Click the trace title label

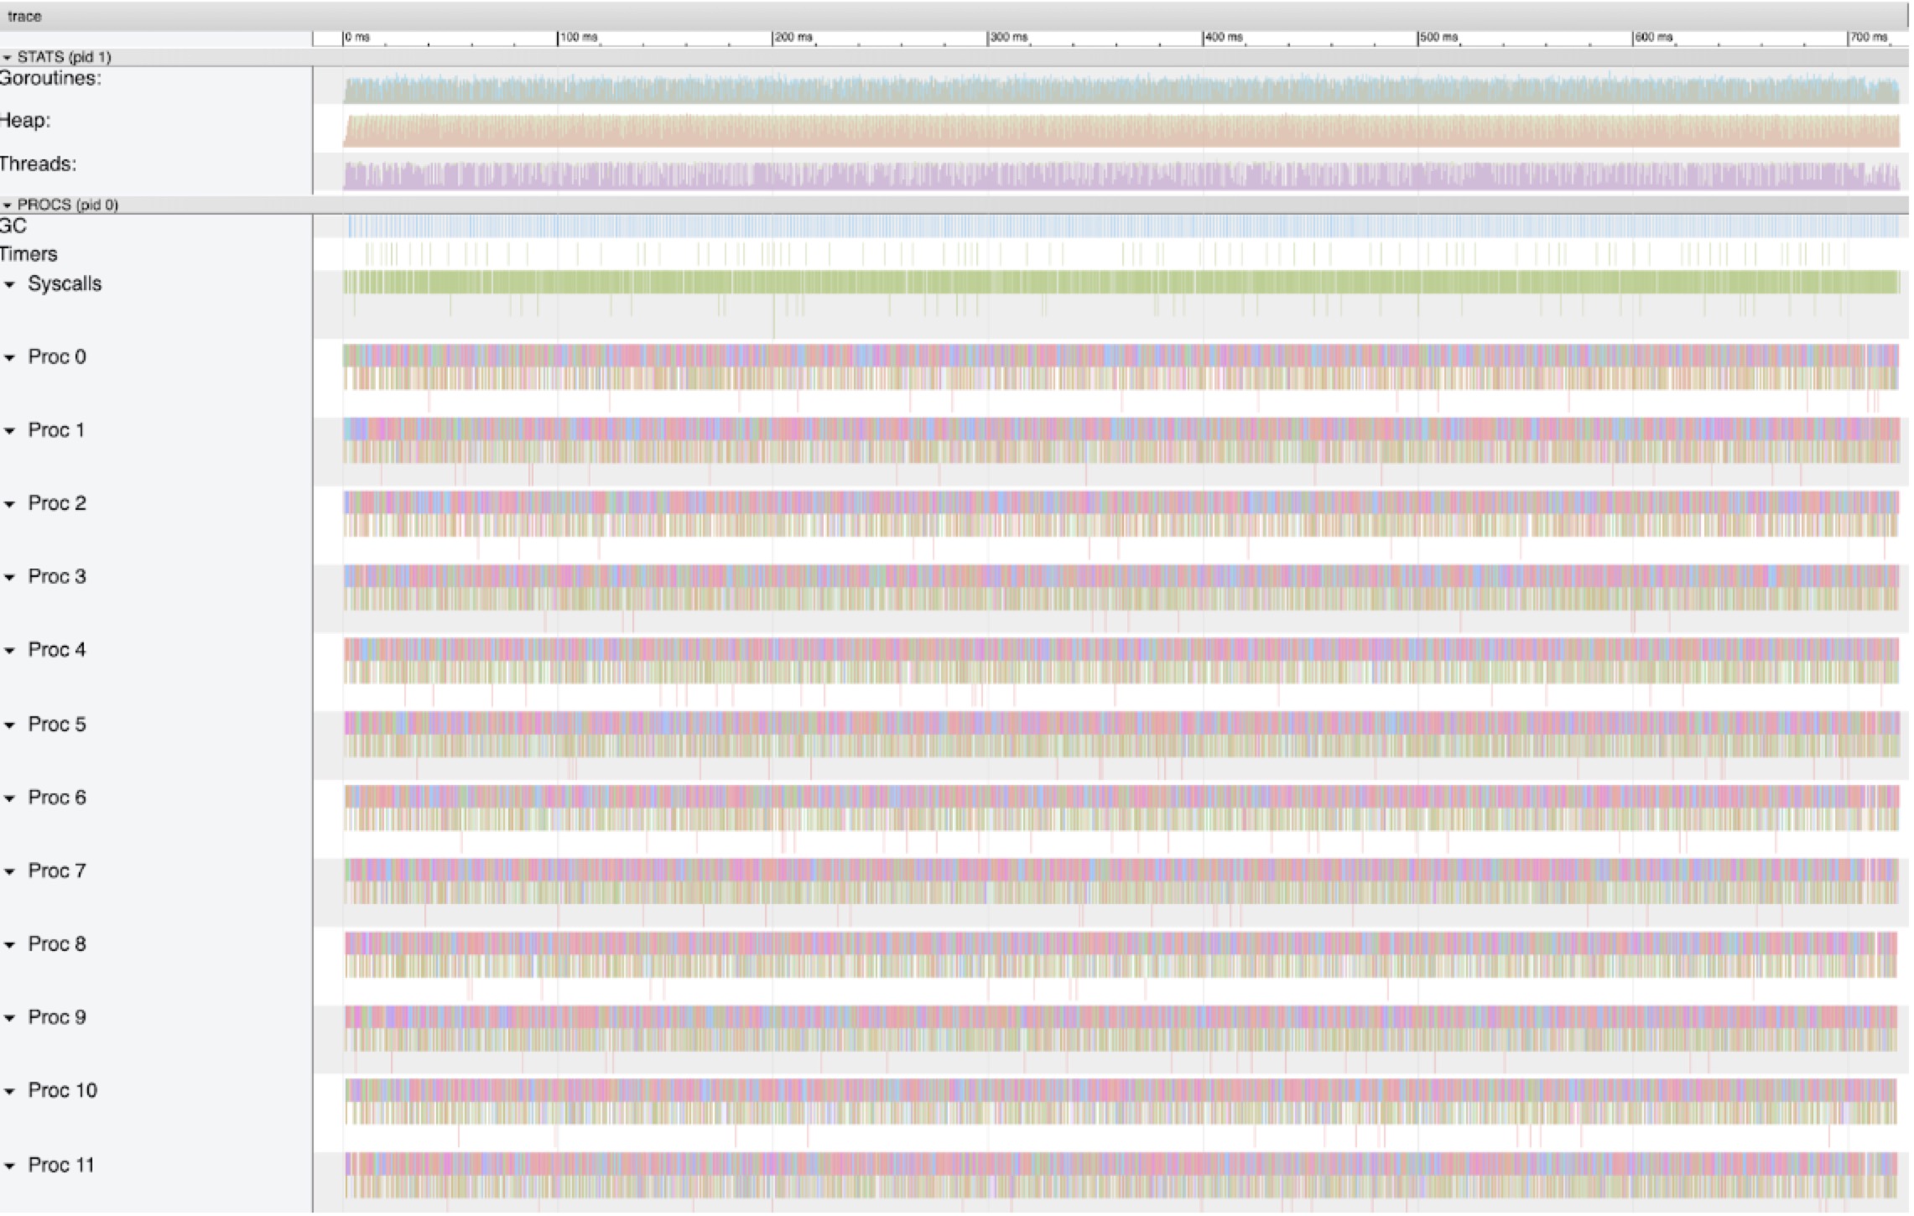(24, 16)
